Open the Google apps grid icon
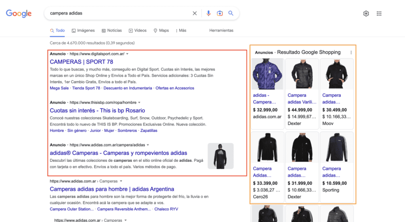This screenshot has width=405, height=222. (379, 13)
